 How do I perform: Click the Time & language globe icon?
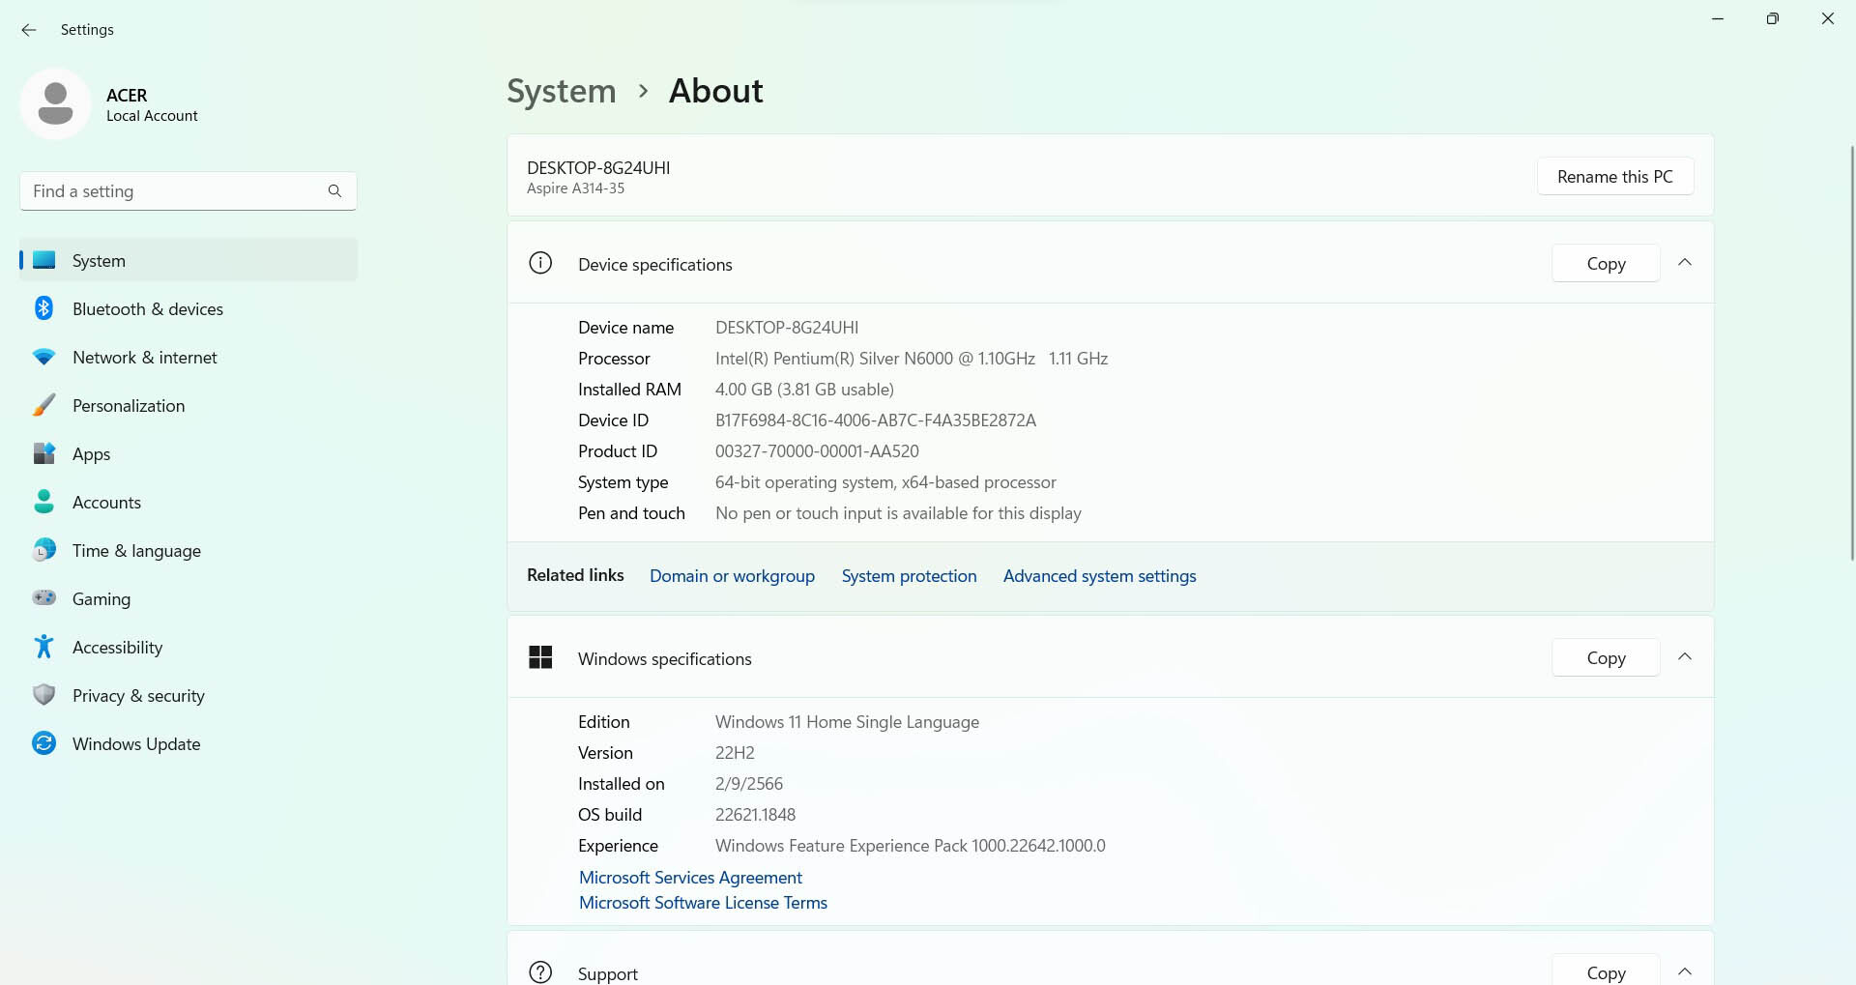tap(43, 550)
